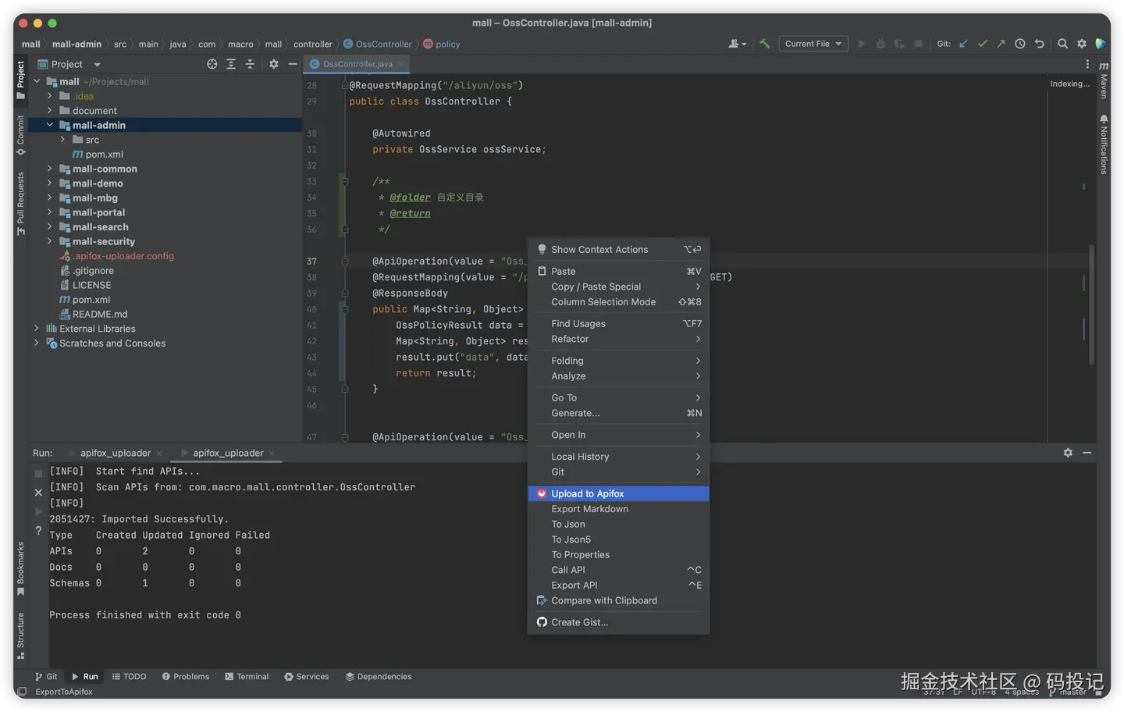Open Git history clock icon
This screenshot has width=1124, height=712.
1019,44
